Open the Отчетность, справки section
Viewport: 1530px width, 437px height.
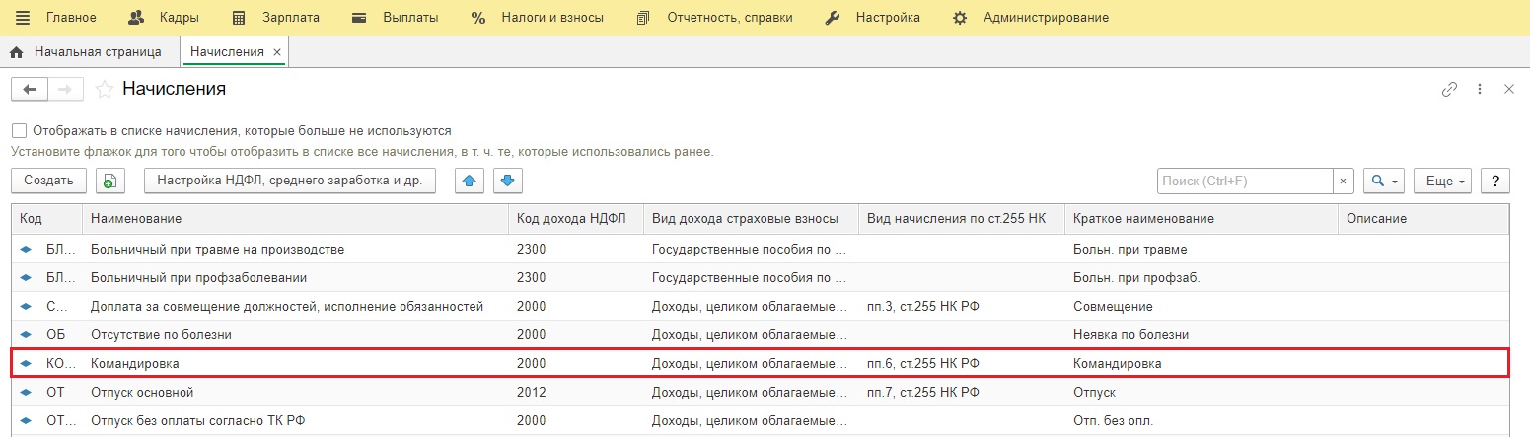point(714,18)
